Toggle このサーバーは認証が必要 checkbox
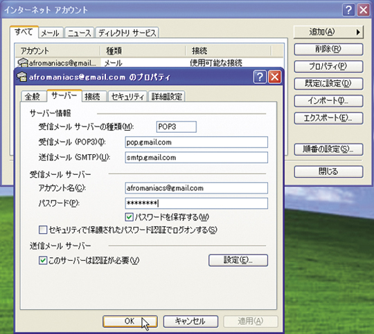Screen dimensions: 374x334 [43, 261]
